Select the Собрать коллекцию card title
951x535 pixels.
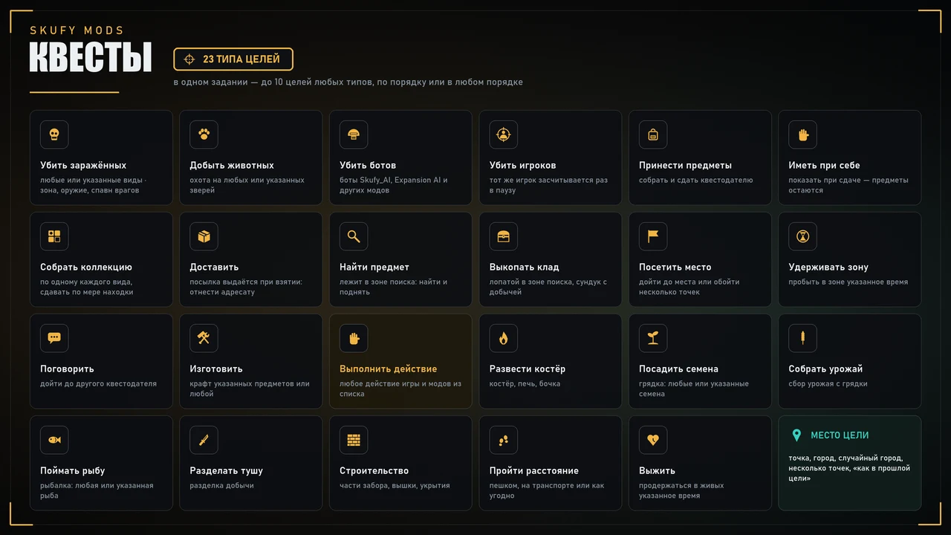click(86, 267)
